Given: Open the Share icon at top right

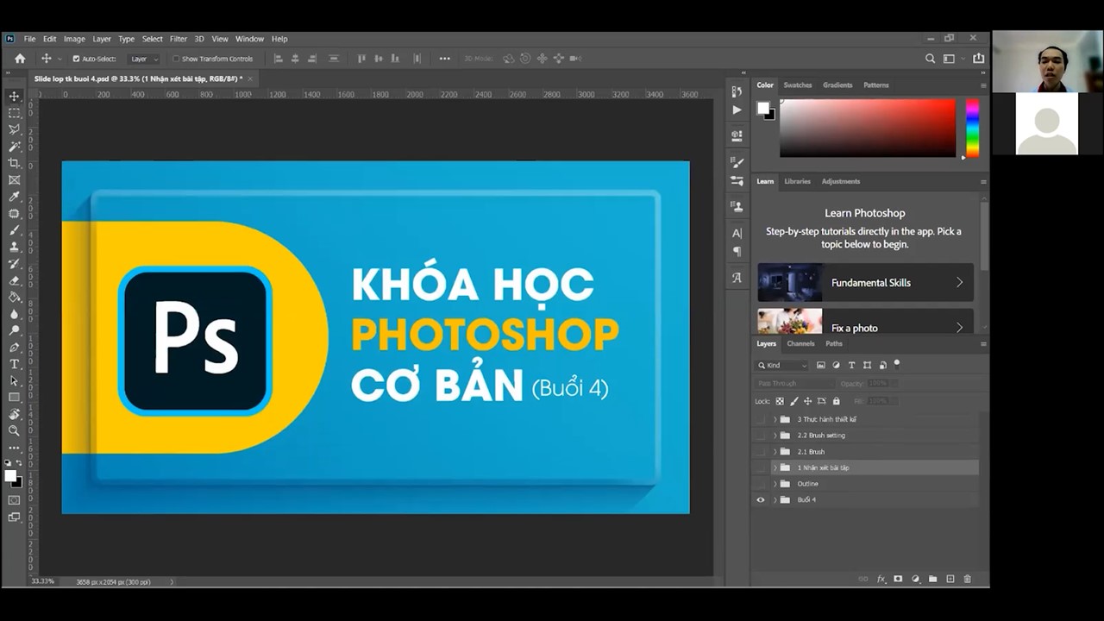Looking at the screenshot, I should click(978, 59).
